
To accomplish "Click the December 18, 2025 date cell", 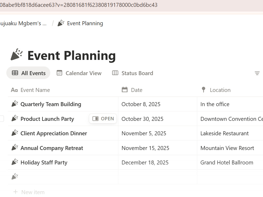I will click(158, 162).
